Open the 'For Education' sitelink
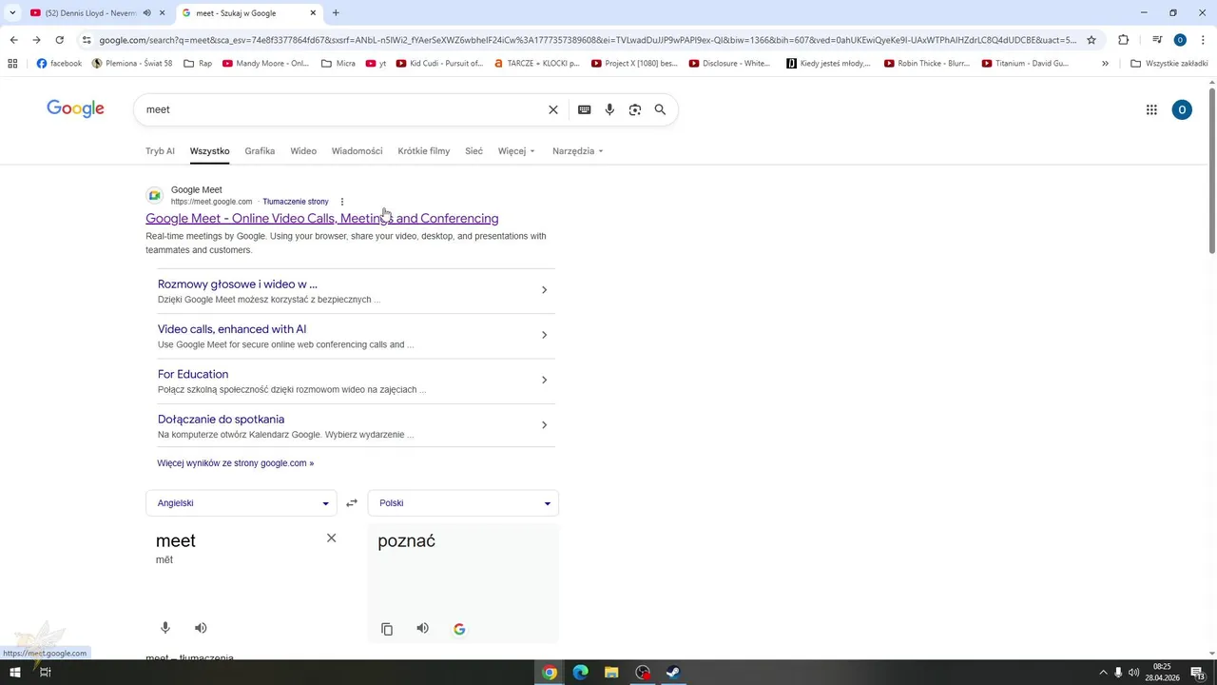1217x685 pixels. [x=193, y=374]
